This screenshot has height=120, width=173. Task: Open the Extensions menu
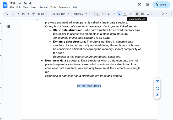[x=64, y=7]
